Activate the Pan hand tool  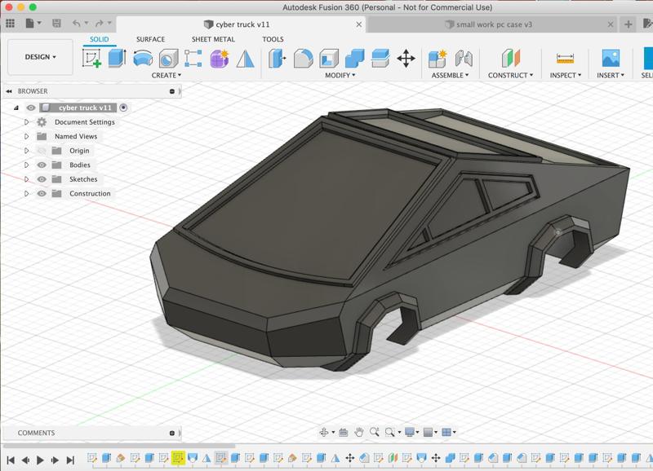point(359,432)
